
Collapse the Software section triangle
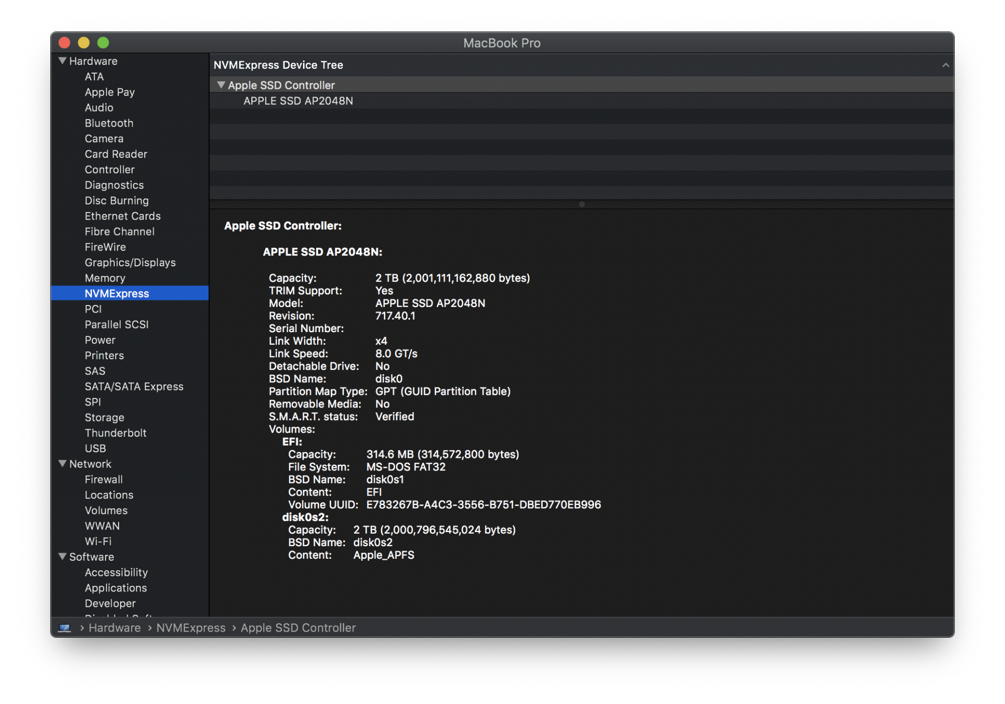point(62,556)
